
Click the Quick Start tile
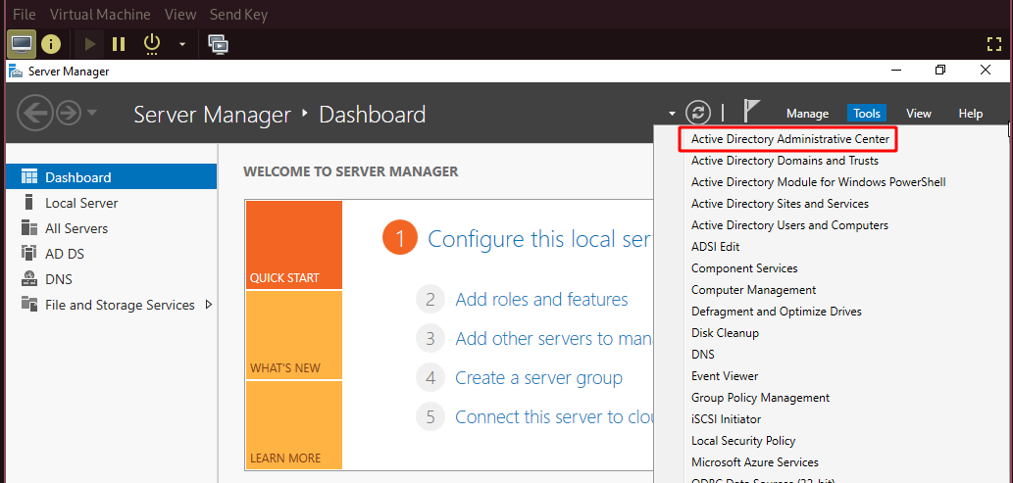(x=294, y=245)
